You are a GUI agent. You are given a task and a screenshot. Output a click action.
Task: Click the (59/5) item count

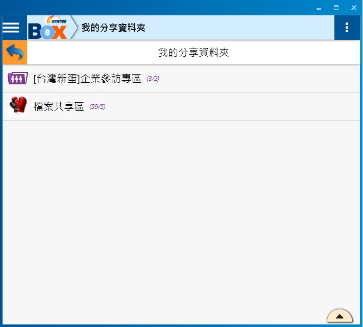[x=97, y=107]
